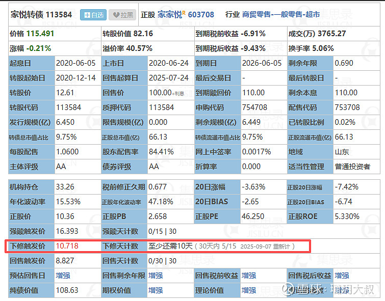Select the bond title 家悦转债 113584
This screenshot has height=301, width=385.
tap(41, 14)
